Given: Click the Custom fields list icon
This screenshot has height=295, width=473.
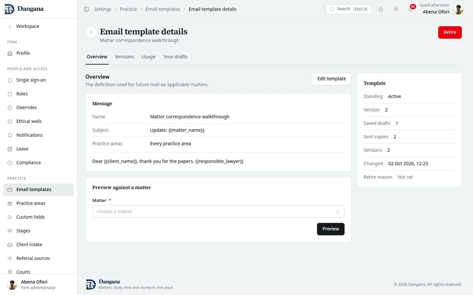Looking at the screenshot, I should 10,217.
